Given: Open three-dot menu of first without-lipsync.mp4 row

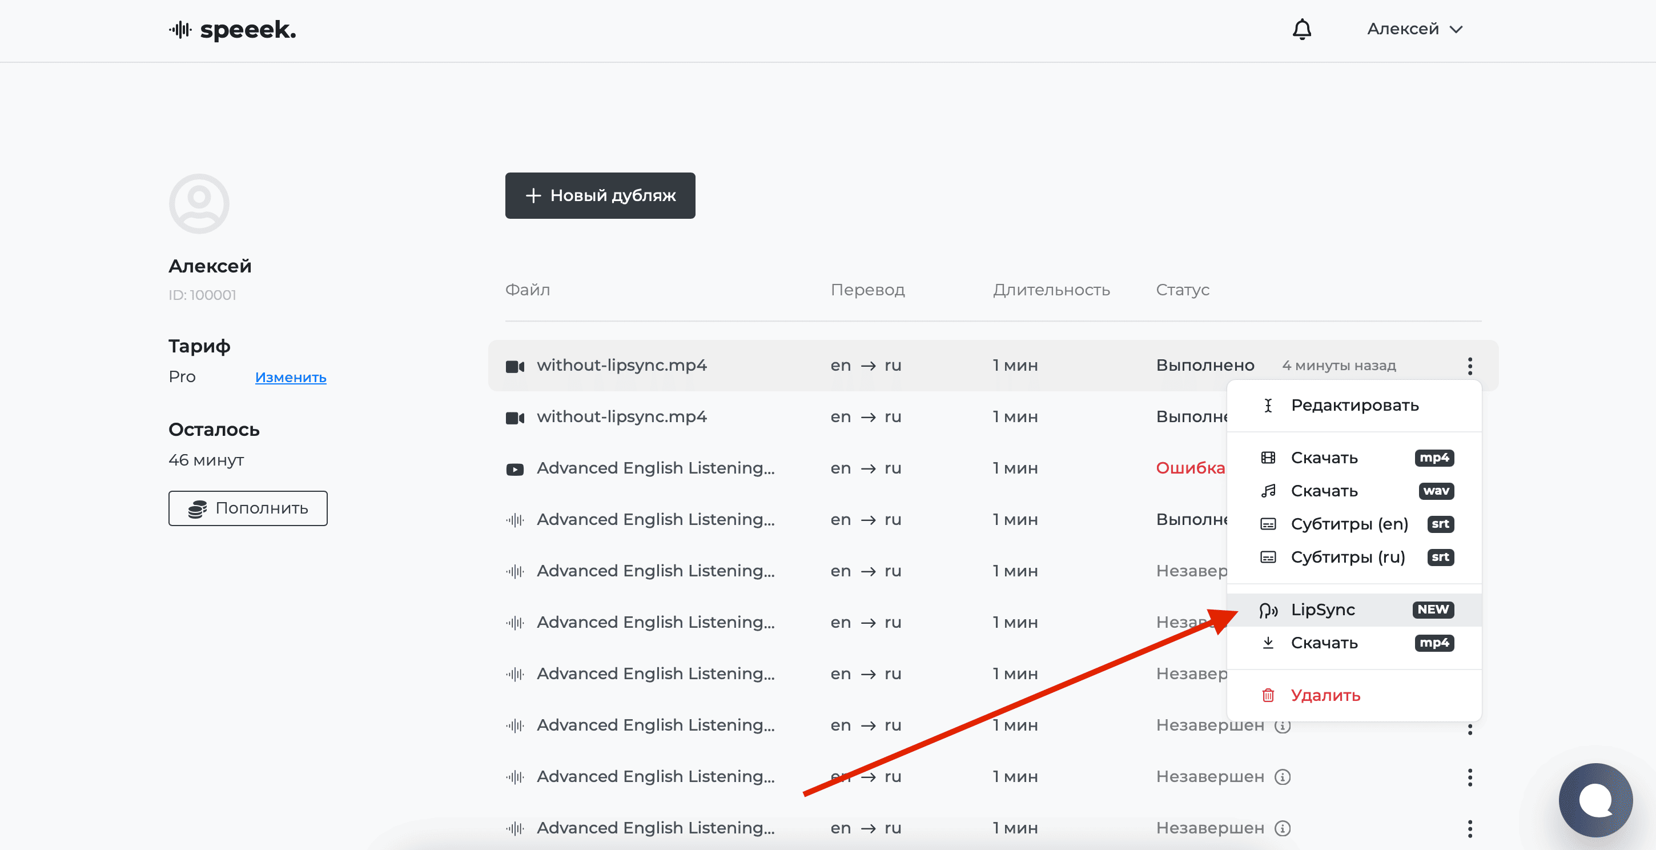Looking at the screenshot, I should point(1470,366).
